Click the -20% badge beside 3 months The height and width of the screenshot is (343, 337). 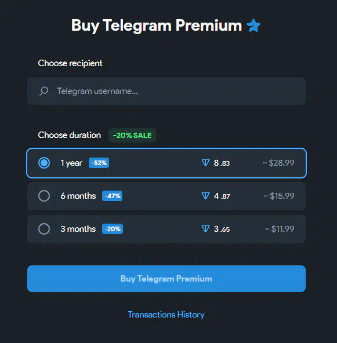tap(113, 229)
